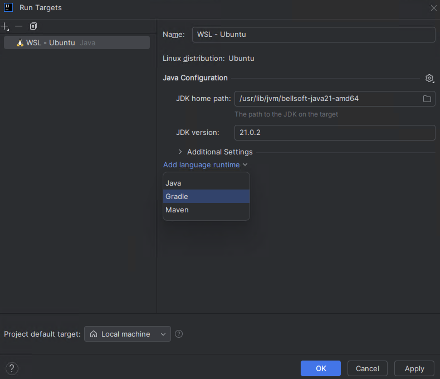The image size is (440, 379).
Task: Click the JDK version input field
Action: coord(334,133)
